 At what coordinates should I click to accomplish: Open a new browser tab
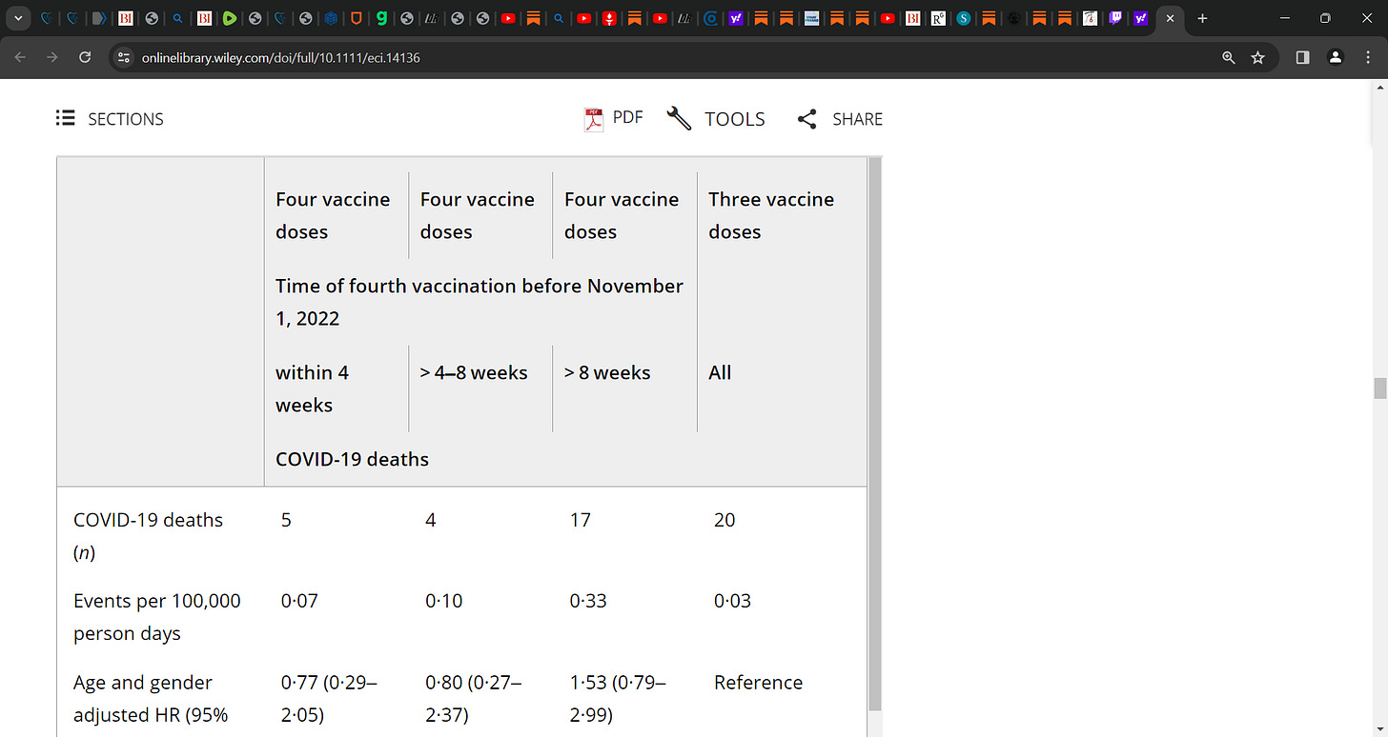[x=1202, y=18]
